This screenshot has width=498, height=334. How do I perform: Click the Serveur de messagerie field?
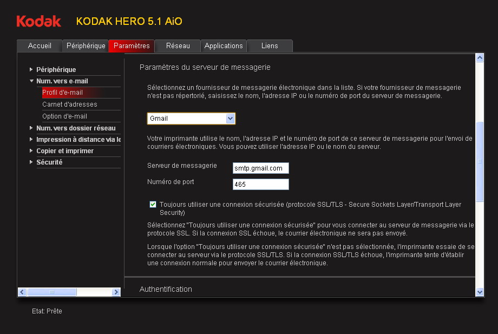(x=260, y=168)
